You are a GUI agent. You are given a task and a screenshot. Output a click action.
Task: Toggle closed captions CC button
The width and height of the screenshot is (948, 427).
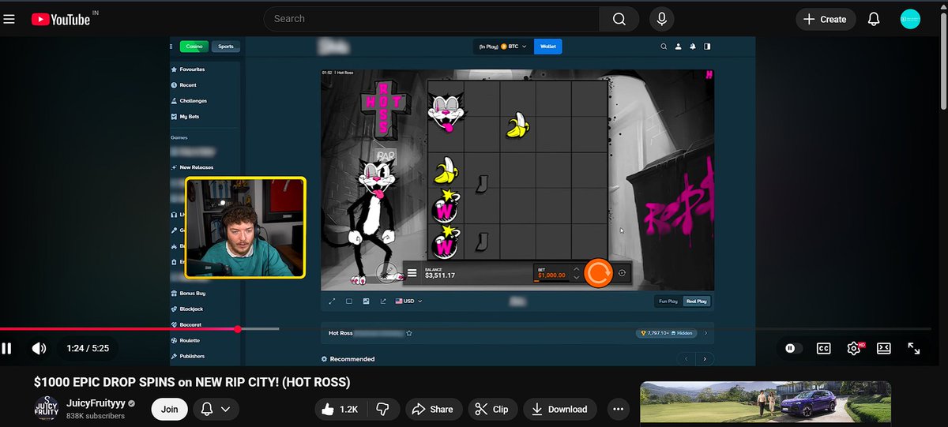(823, 348)
